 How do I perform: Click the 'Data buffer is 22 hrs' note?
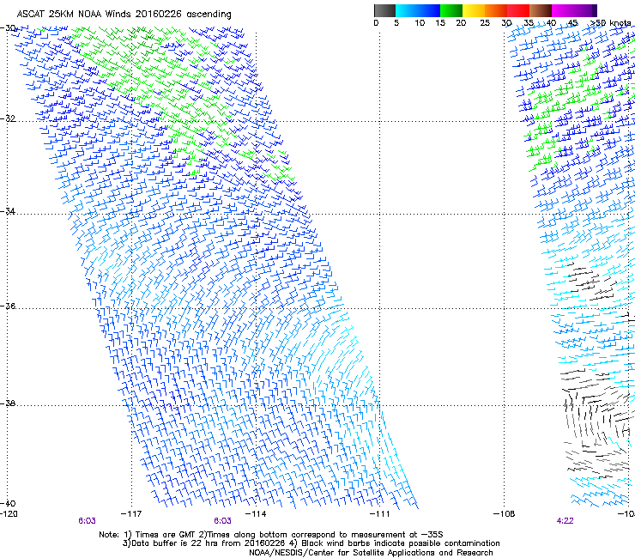point(311,543)
